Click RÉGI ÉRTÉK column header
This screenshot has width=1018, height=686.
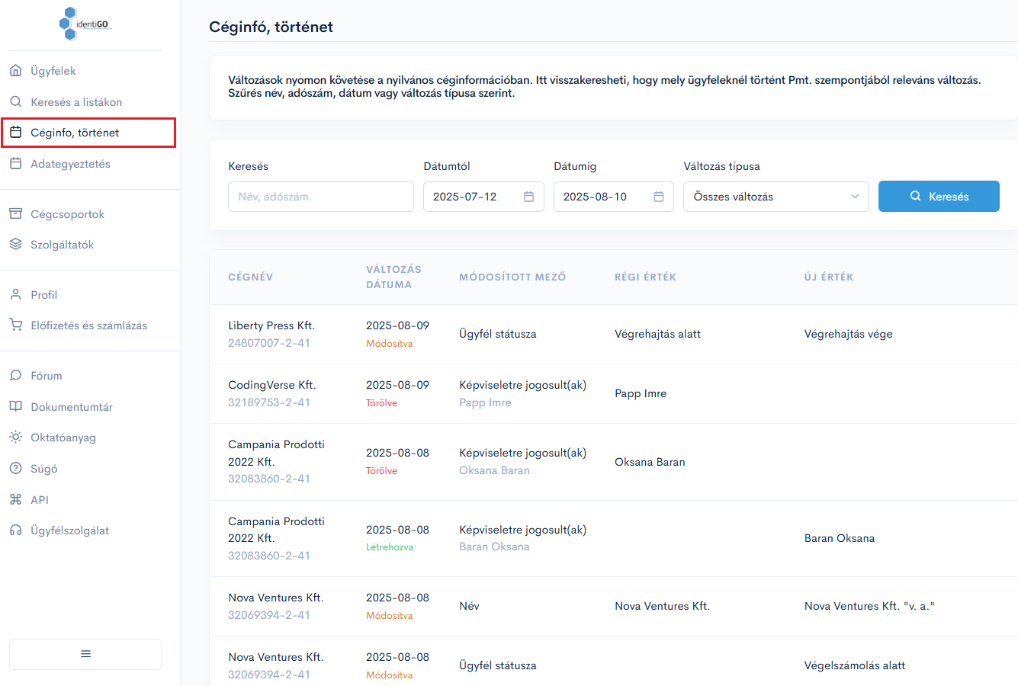coord(645,277)
